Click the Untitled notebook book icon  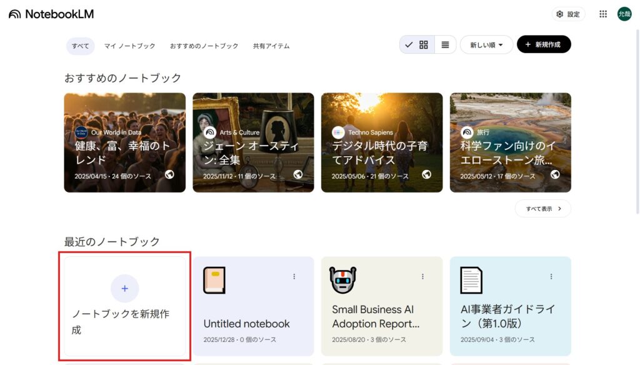point(214,280)
